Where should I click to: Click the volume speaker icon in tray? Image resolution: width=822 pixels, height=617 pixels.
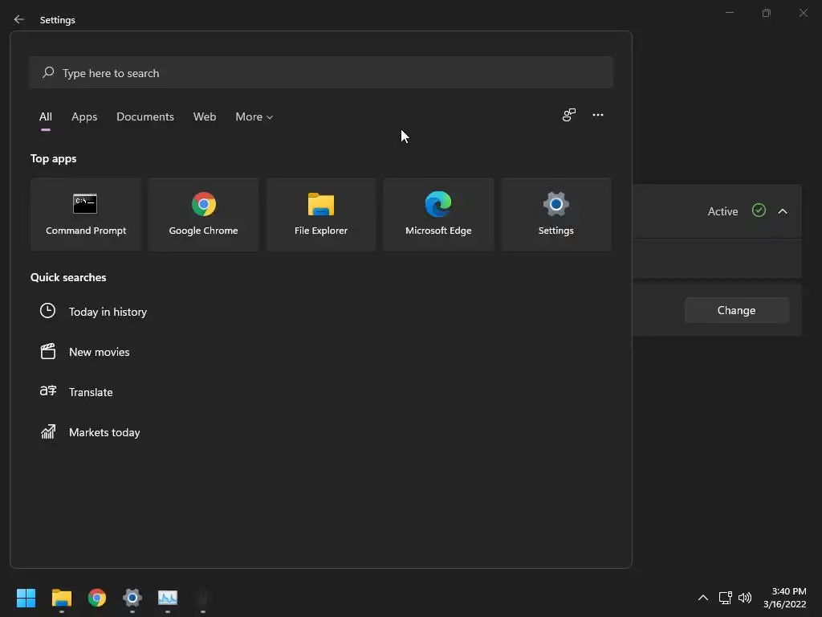click(x=744, y=598)
